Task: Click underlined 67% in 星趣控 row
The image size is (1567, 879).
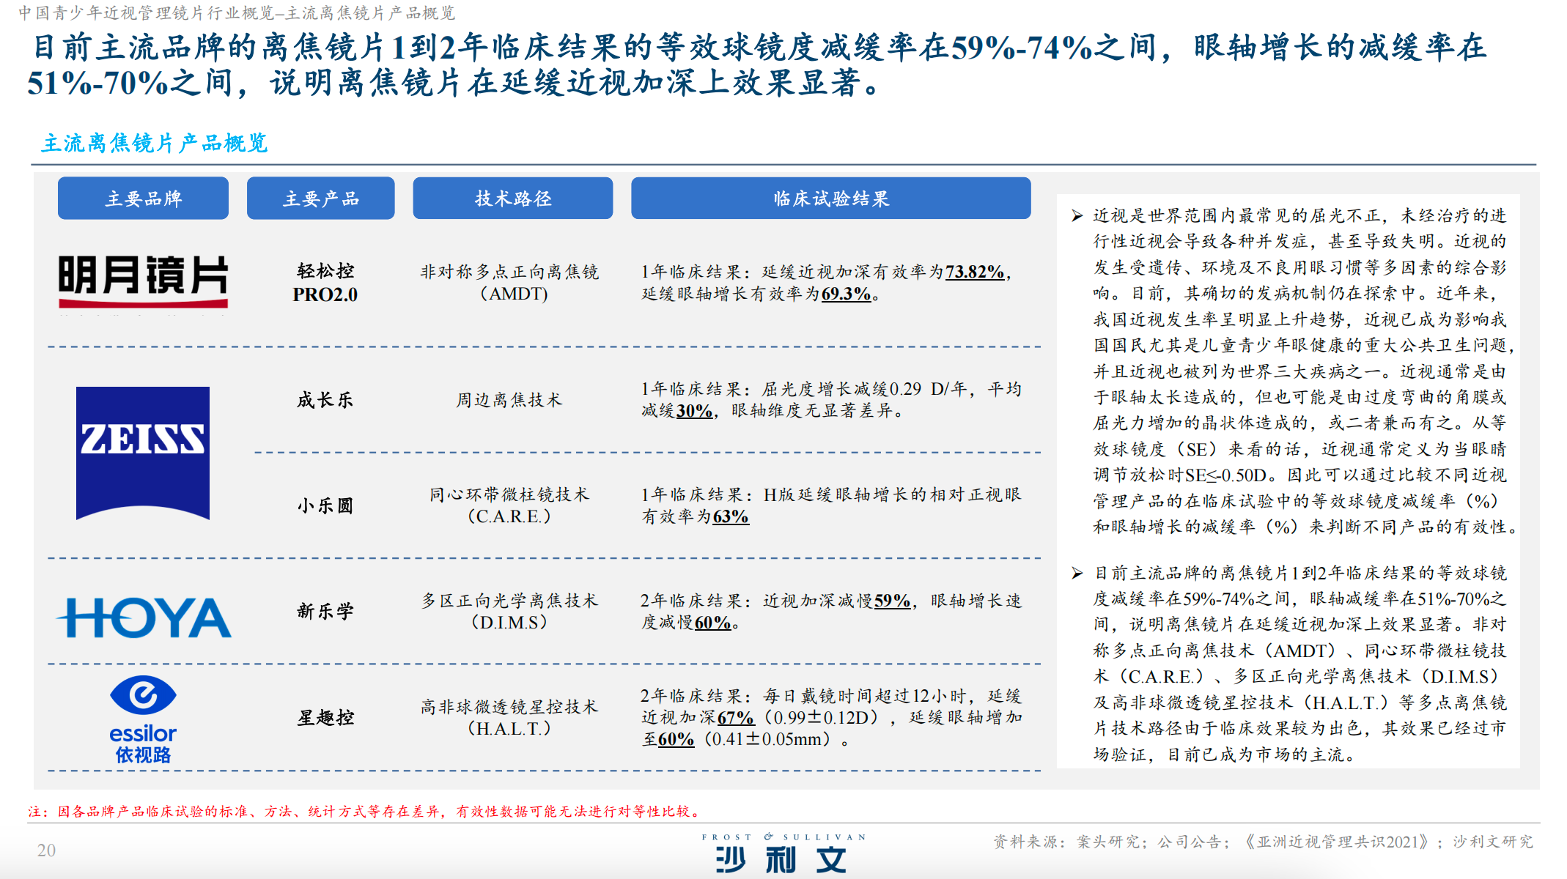Action: 735,717
